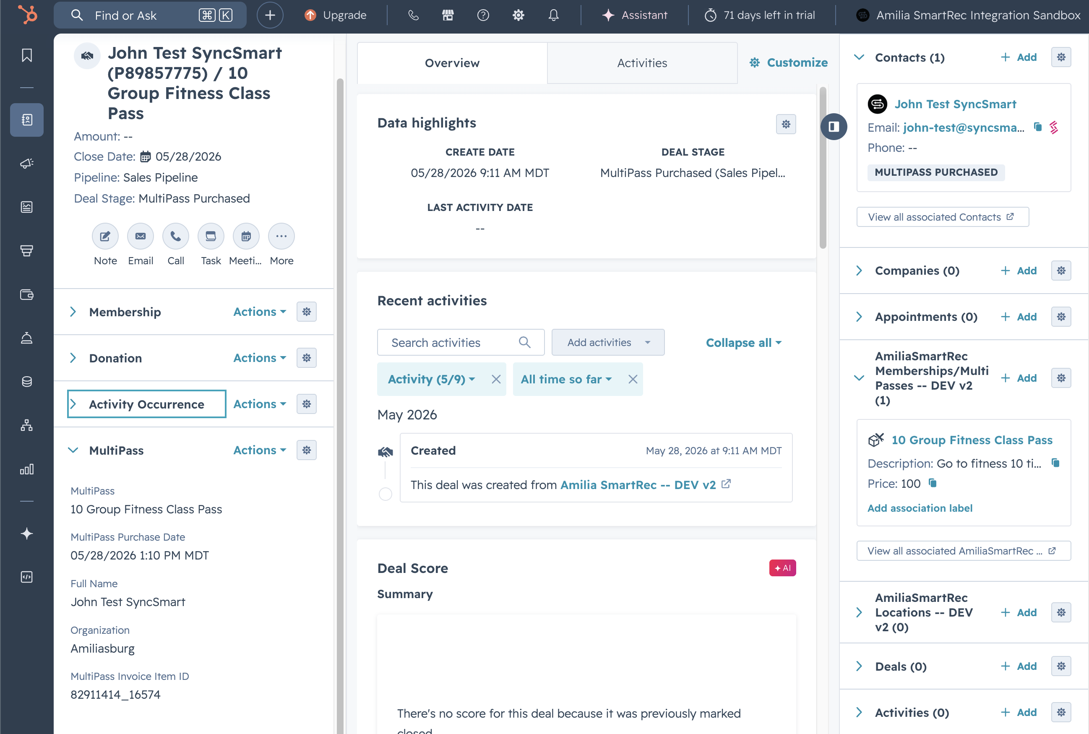Open the John Test SyncSmart contact link
The width and height of the screenshot is (1089, 734).
point(955,104)
